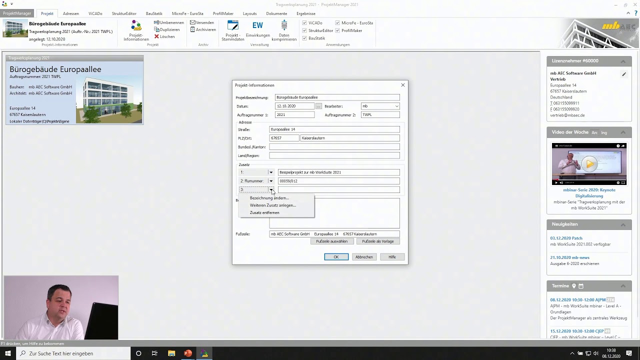Open help question mark in title bar
Screen dimensions: 640x360
coord(635,13)
